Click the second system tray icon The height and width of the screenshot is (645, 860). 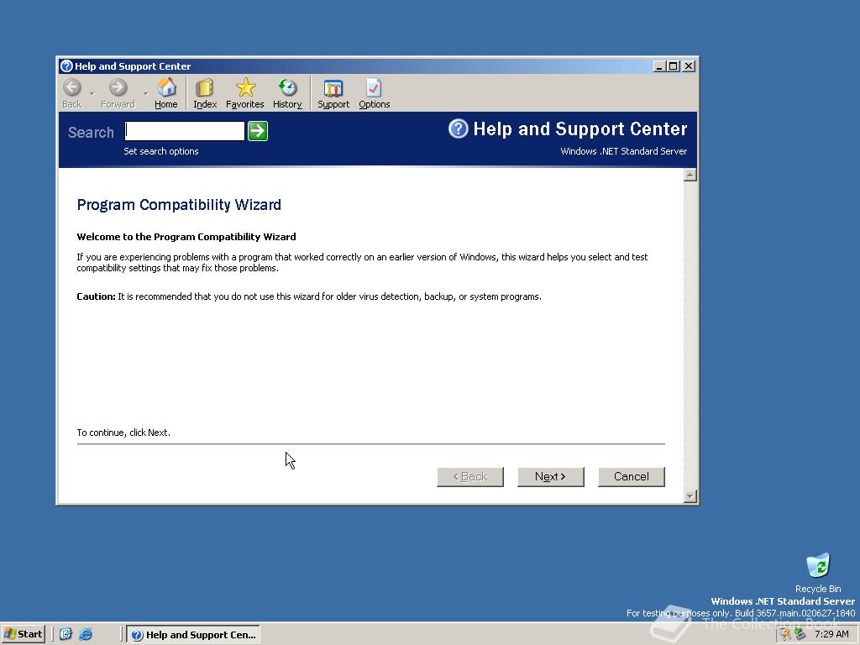(x=800, y=634)
